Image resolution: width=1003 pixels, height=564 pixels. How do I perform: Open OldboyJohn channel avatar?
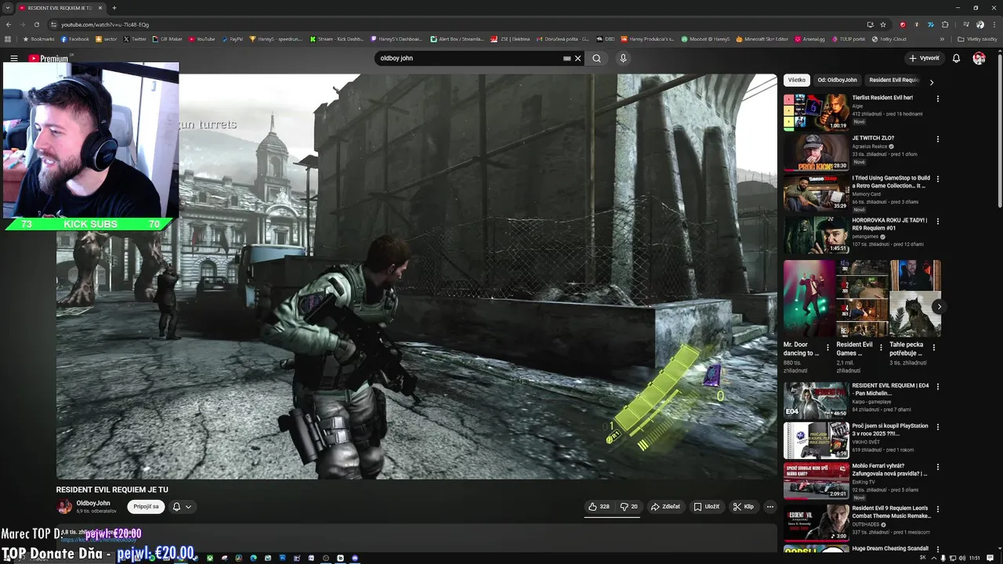click(64, 507)
